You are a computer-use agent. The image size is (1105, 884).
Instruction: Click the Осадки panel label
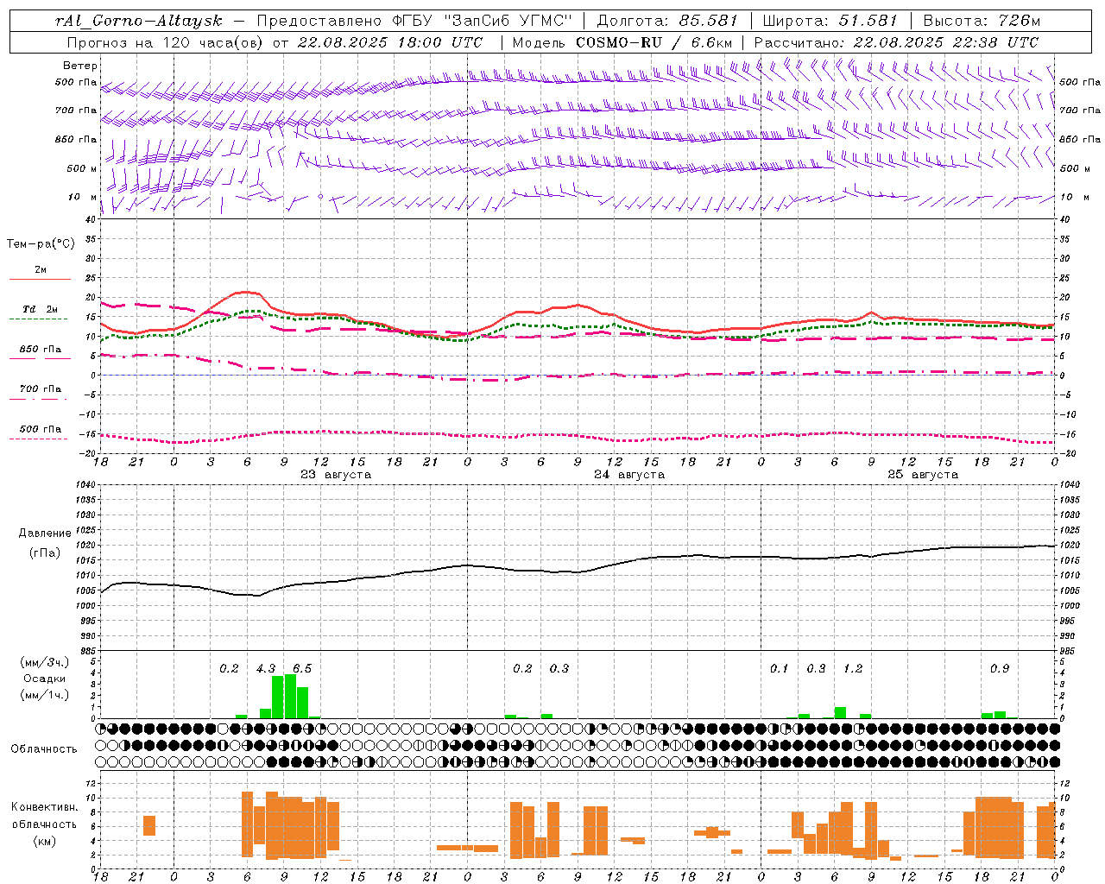coord(44,679)
